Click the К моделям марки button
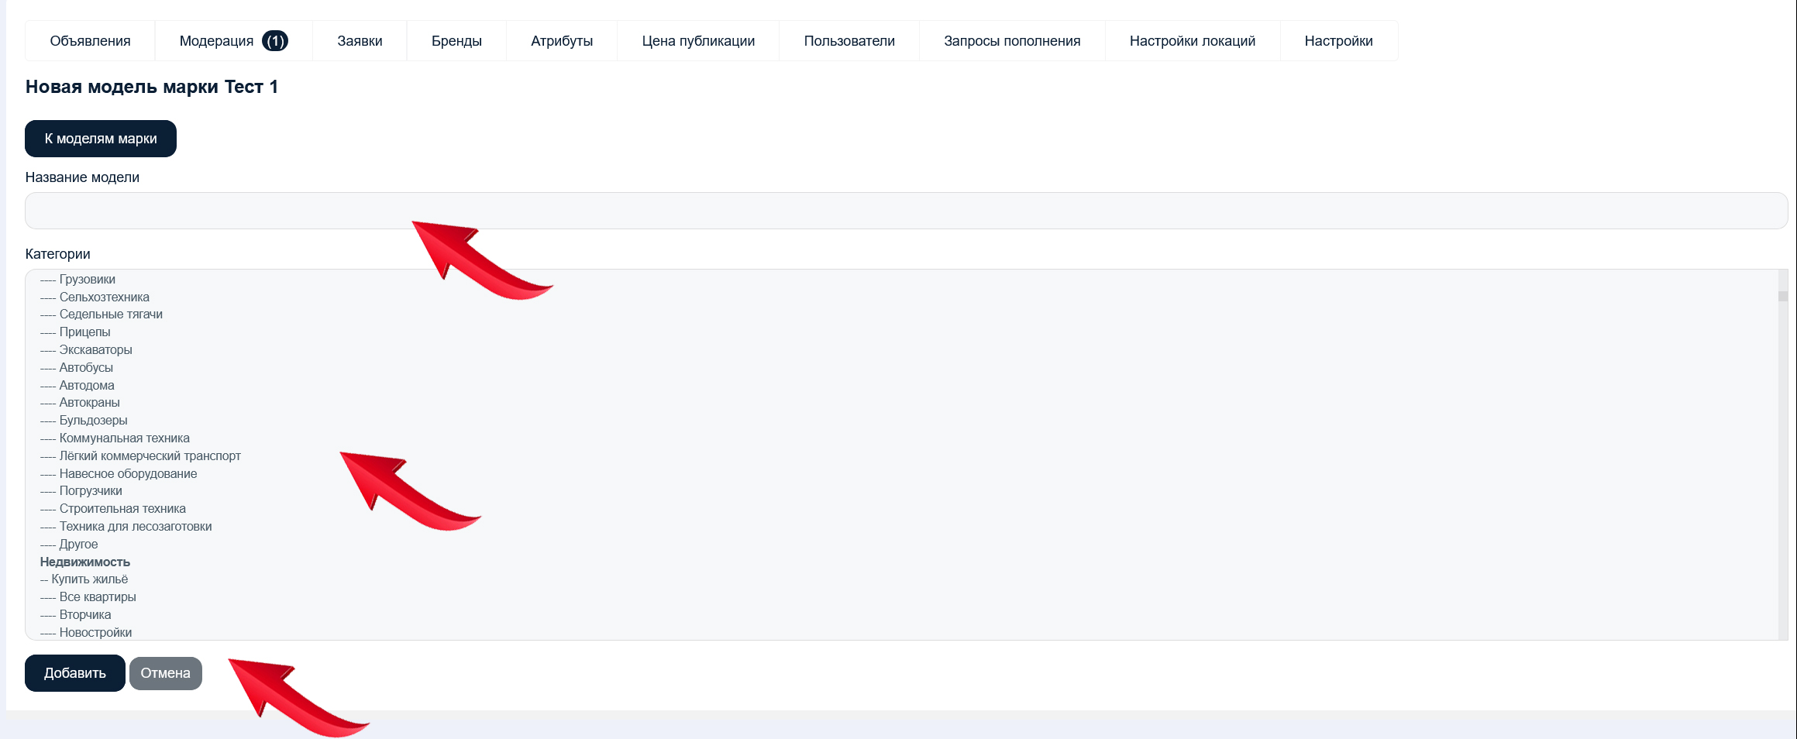Screen dimensions: 1797x739 point(101,139)
